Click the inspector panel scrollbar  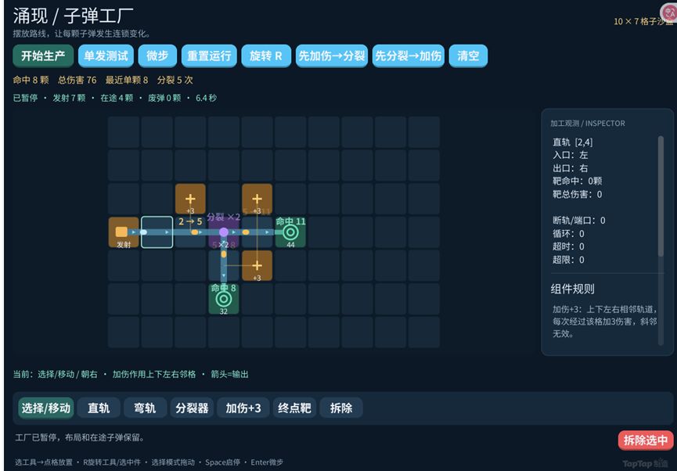coord(661,196)
